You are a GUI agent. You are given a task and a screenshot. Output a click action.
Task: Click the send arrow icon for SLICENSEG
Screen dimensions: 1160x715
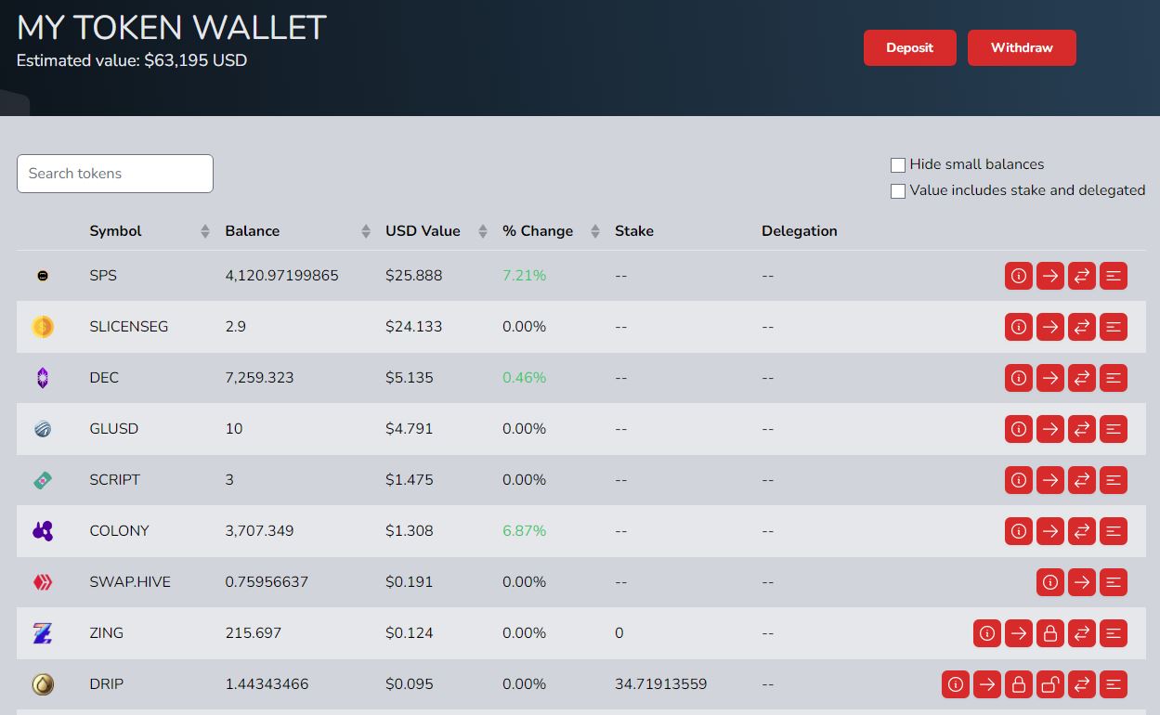click(x=1050, y=327)
